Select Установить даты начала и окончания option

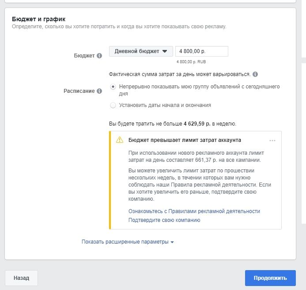point(113,105)
